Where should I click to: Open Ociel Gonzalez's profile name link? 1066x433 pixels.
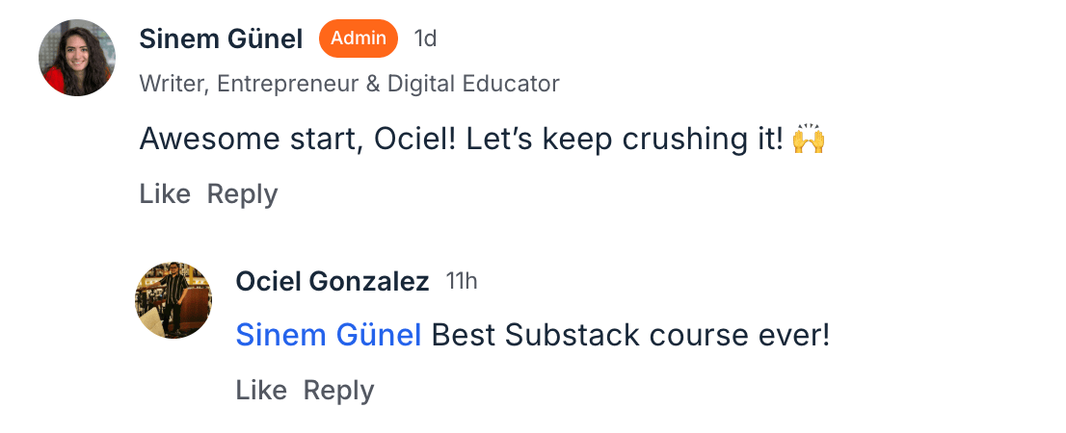click(333, 282)
